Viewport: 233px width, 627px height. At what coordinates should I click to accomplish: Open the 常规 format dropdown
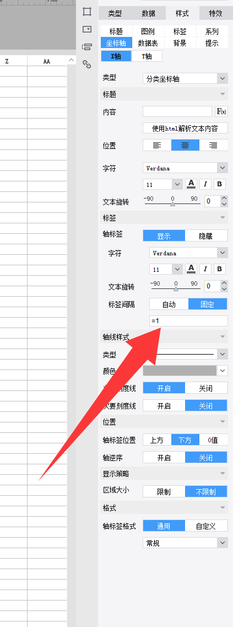[x=185, y=543]
